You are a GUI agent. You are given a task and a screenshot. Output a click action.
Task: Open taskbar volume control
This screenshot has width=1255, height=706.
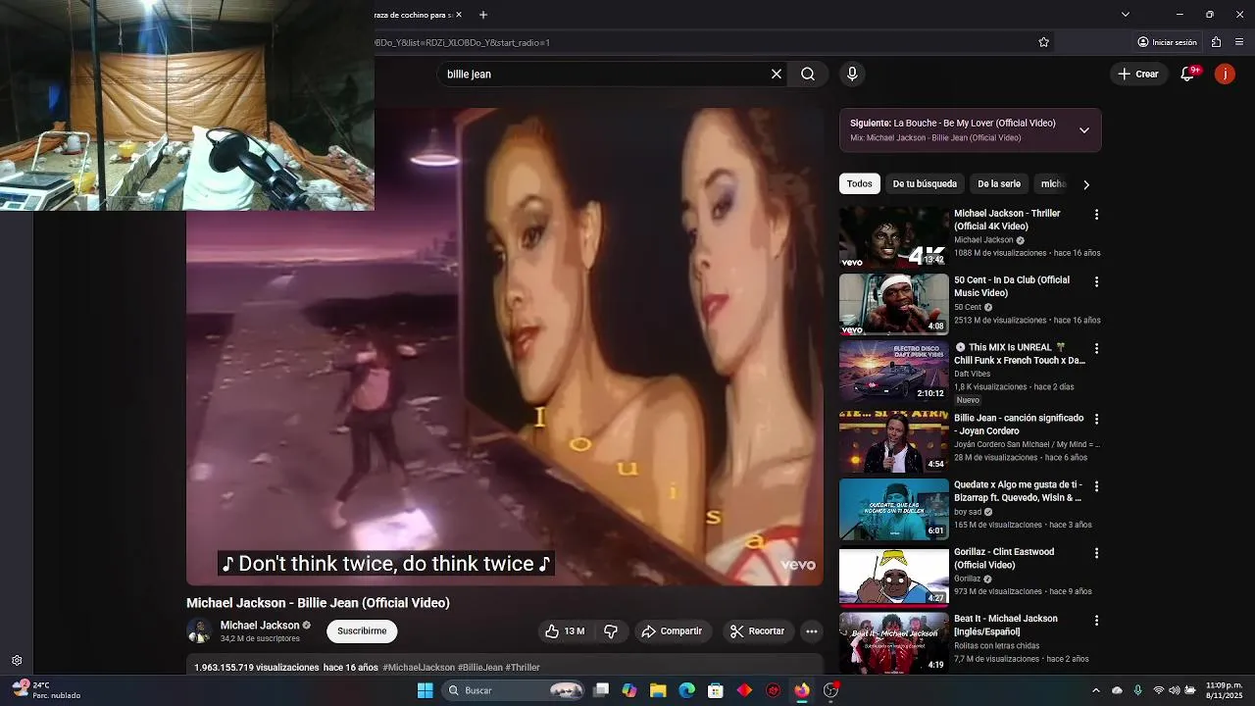click(1174, 690)
